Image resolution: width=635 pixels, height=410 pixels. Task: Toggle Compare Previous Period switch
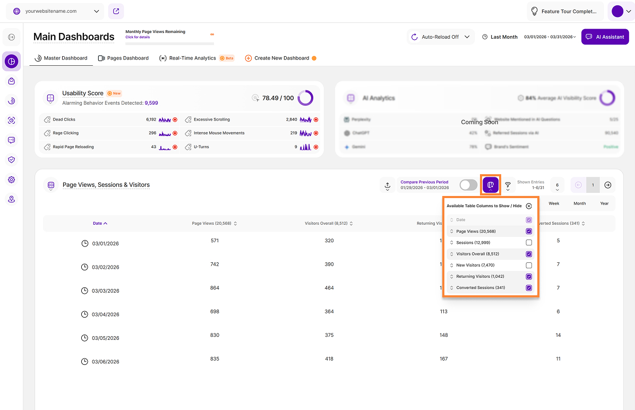(x=468, y=185)
